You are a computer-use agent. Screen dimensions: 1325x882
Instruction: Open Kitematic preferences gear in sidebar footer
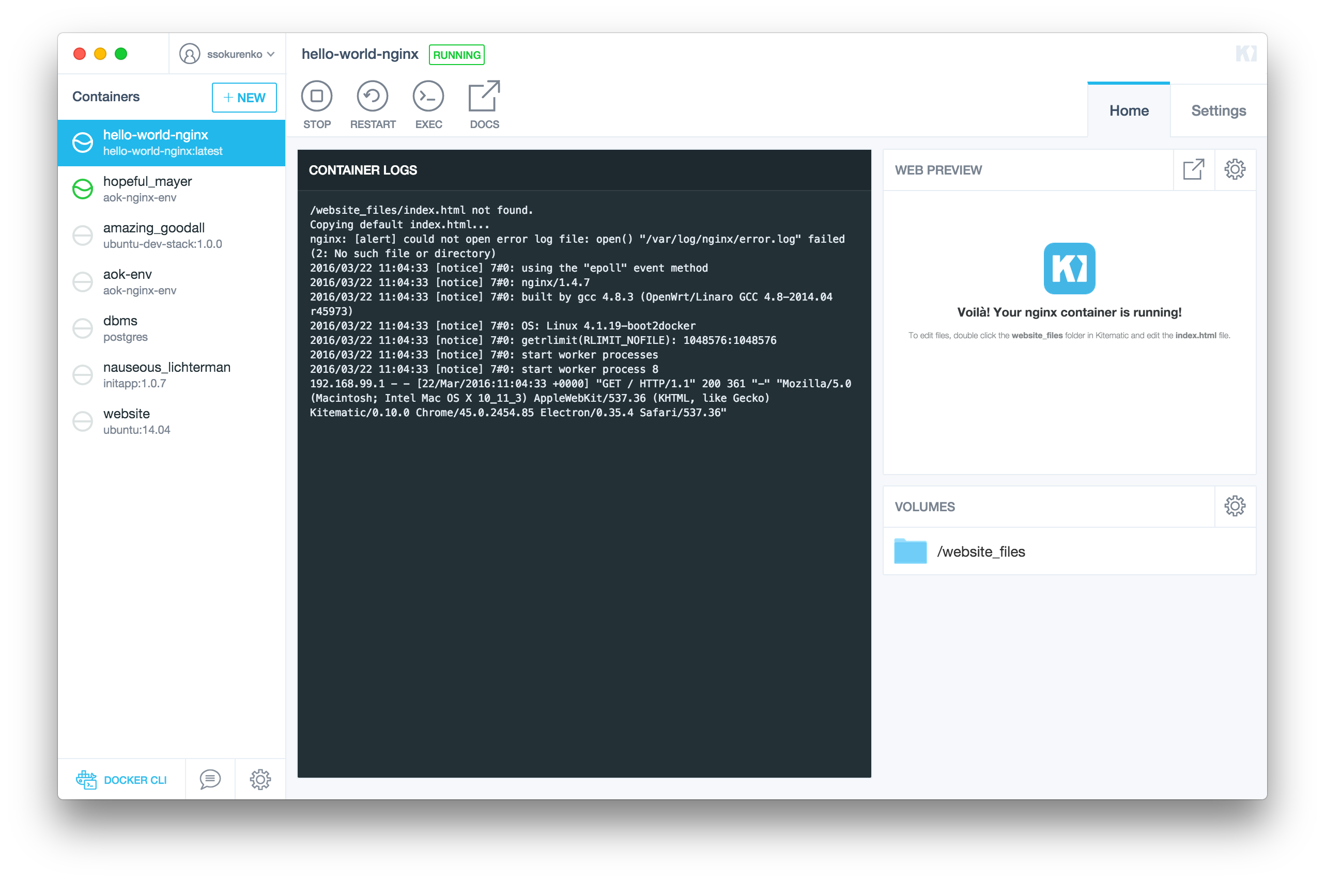point(260,780)
